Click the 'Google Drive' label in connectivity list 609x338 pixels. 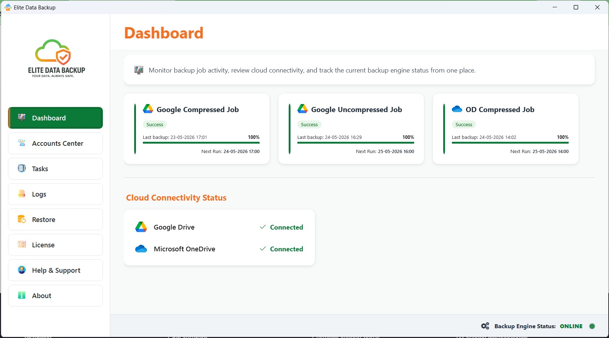(174, 227)
